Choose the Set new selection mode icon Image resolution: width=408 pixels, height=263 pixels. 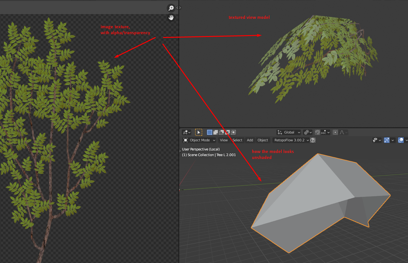pyautogui.click(x=210, y=132)
